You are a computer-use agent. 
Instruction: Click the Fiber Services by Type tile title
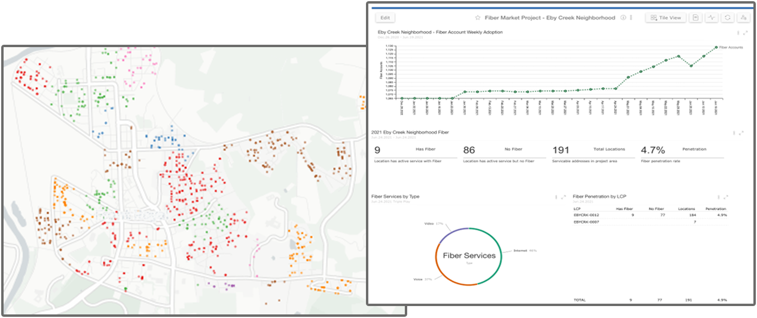(395, 196)
